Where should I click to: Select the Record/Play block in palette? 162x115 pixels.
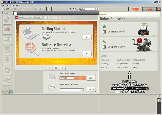pyautogui.click(x=7, y=30)
